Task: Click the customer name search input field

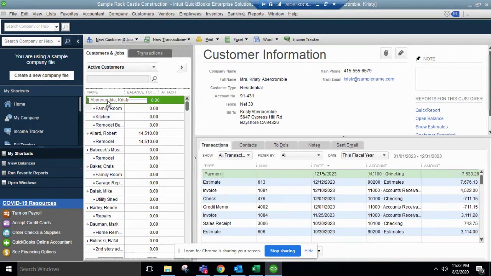Action: point(118,79)
